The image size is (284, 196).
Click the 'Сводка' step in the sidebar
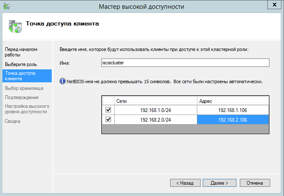coord(13,121)
